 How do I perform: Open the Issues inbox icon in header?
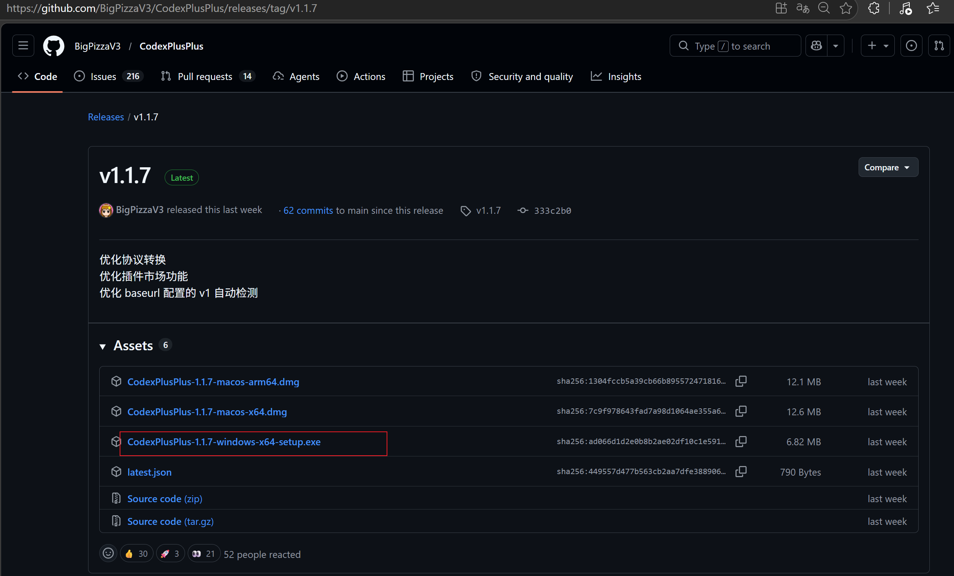(911, 46)
